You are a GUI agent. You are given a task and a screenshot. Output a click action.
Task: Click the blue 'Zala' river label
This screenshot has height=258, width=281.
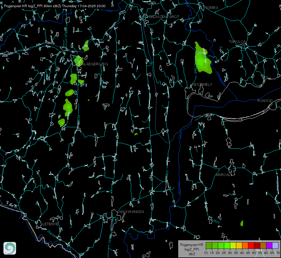[x=180, y=135]
